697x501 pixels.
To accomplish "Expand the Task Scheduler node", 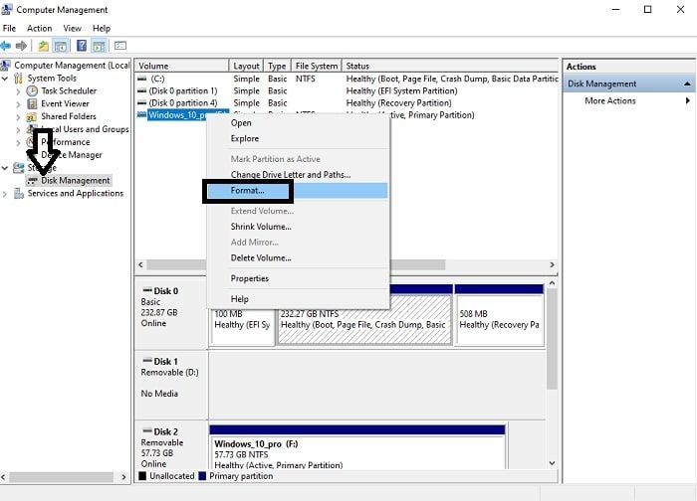I will [x=18, y=91].
